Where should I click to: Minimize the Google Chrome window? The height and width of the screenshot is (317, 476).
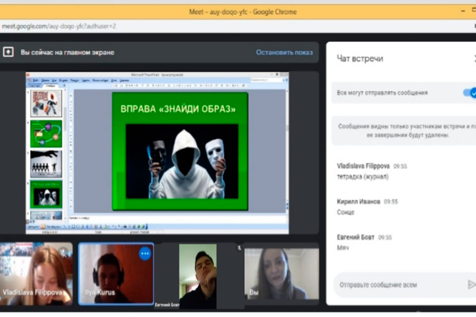pyautogui.click(x=463, y=12)
